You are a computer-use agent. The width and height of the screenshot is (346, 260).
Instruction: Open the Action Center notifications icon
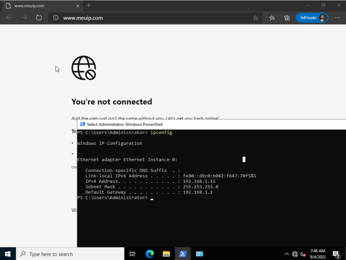(x=336, y=254)
